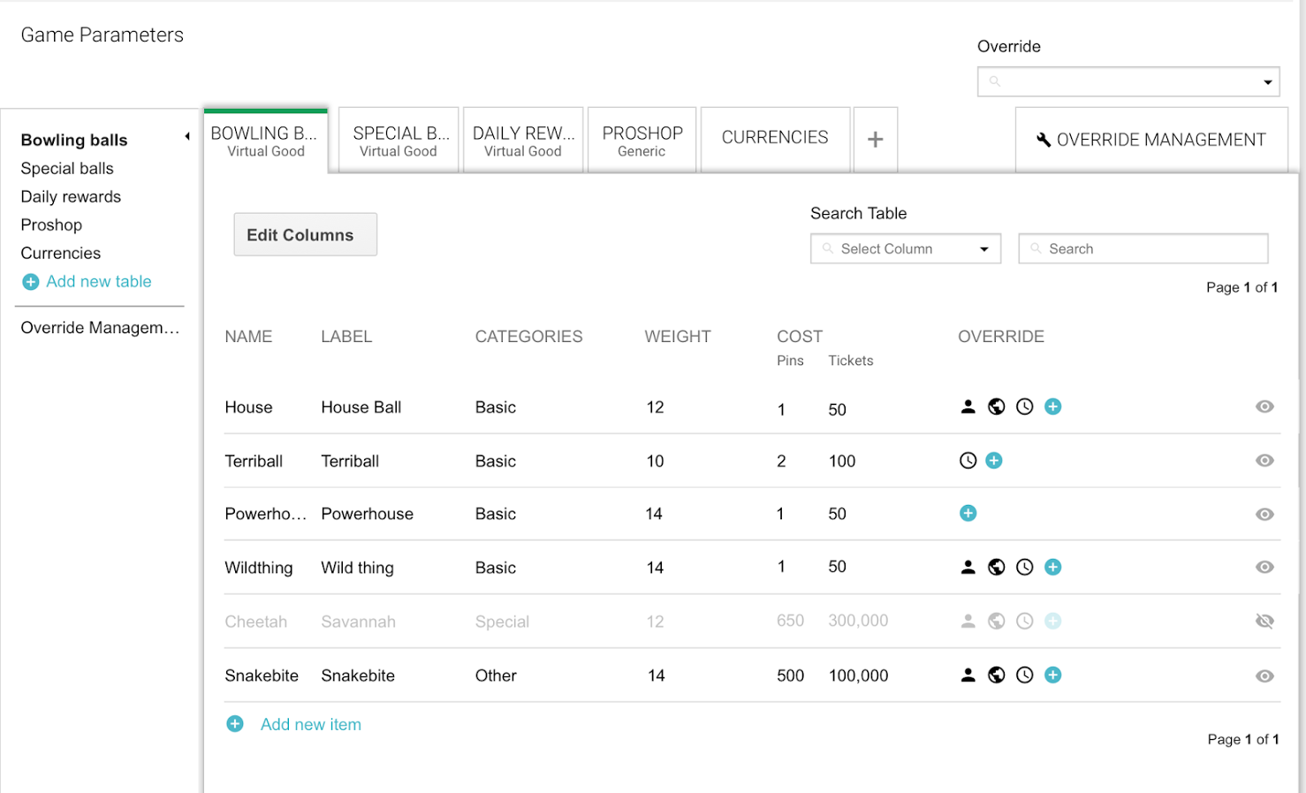Click the globe override icon in Wildthing row
Screen dimensions: 1306x793
click(x=997, y=568)
